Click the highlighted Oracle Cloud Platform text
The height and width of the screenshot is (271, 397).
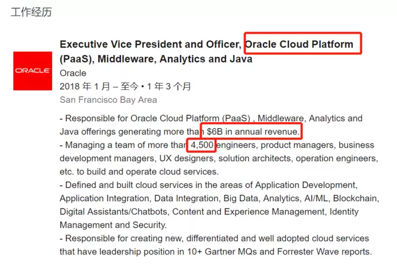[302, 44]
